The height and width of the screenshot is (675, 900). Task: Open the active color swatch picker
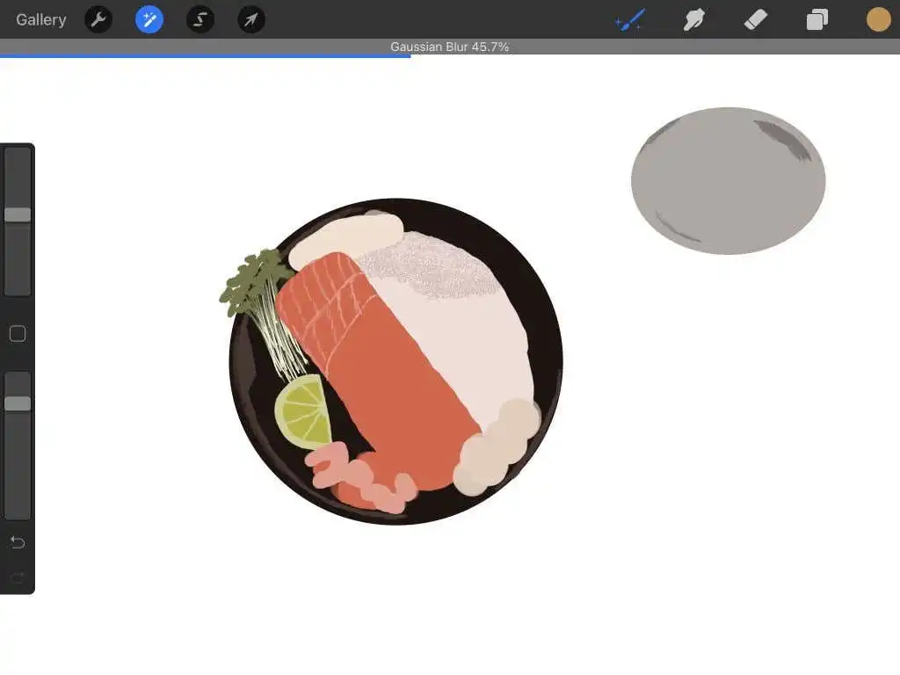click(x=878, y=19)
